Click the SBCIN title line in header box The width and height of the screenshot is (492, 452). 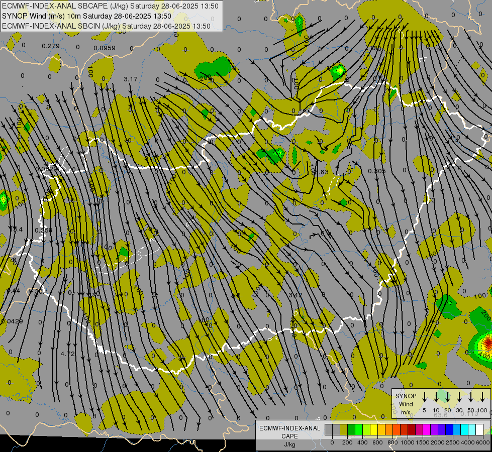(x=106, y=26)
